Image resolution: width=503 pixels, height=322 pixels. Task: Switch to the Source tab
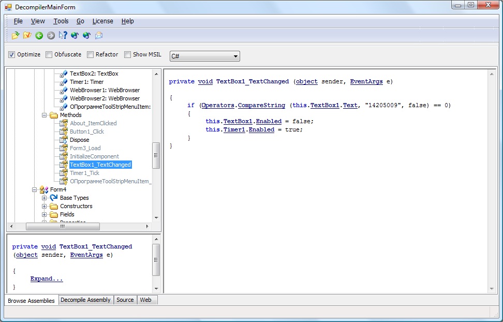pyautogui.click(x=125, y=300)
